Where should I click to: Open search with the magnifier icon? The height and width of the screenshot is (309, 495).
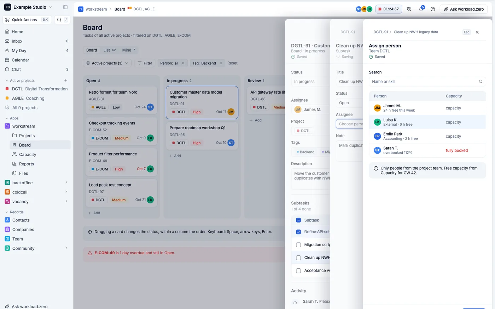point(59,20)
